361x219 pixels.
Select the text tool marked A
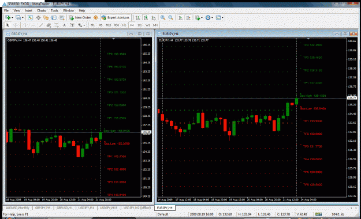click(64, 25)
